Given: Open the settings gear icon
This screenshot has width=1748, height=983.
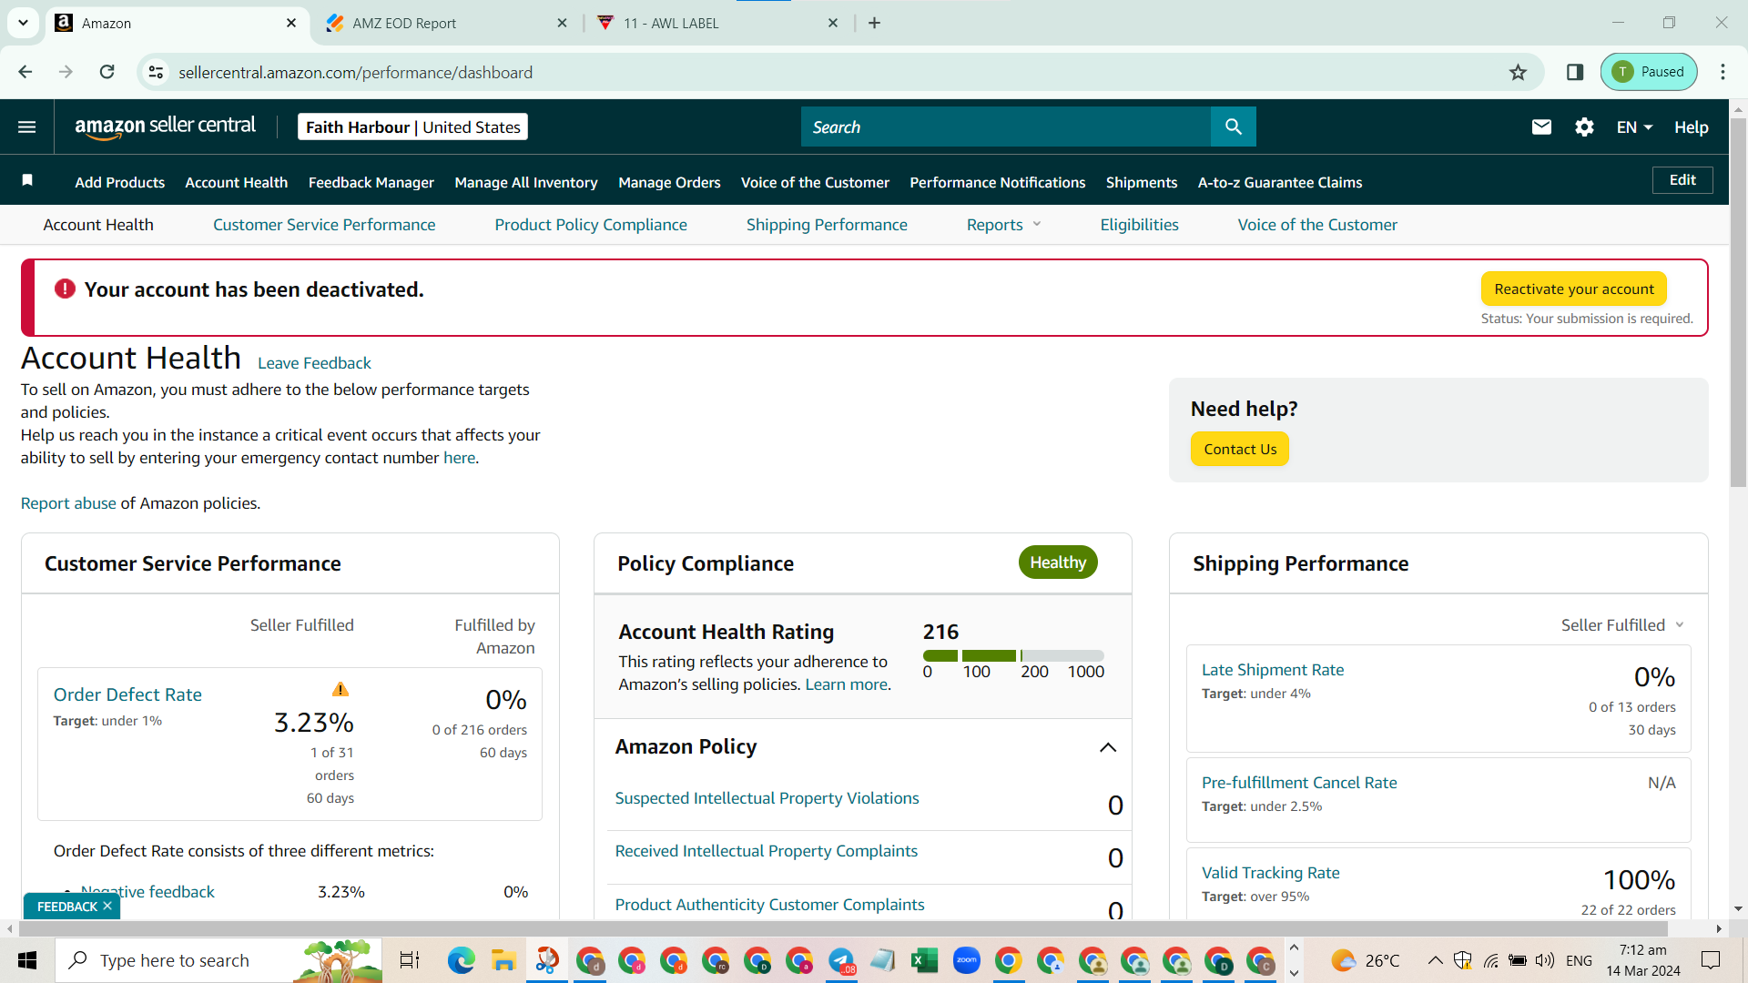Looking at the screenshot, I should click(x=1584, y=127).
